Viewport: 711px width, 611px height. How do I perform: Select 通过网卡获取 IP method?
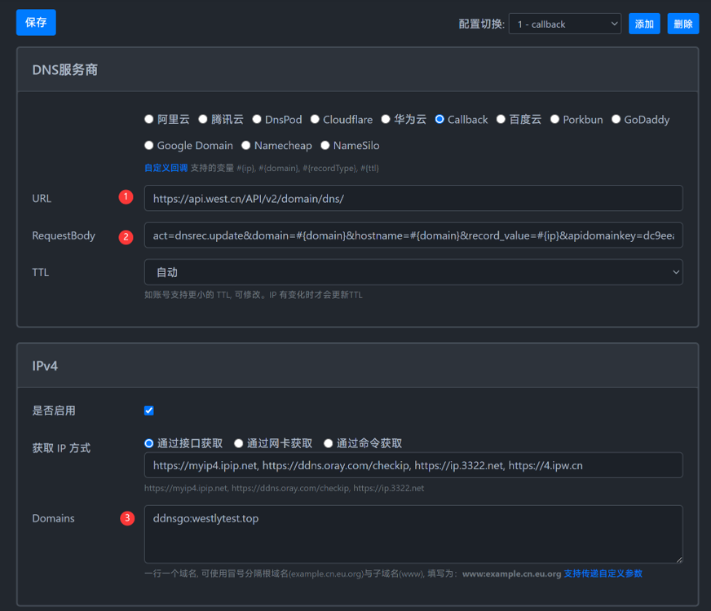[x=239, y=443]
